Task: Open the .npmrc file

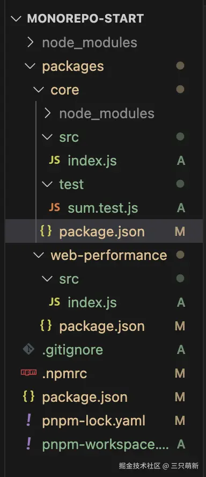Action: tap(64, 373)
